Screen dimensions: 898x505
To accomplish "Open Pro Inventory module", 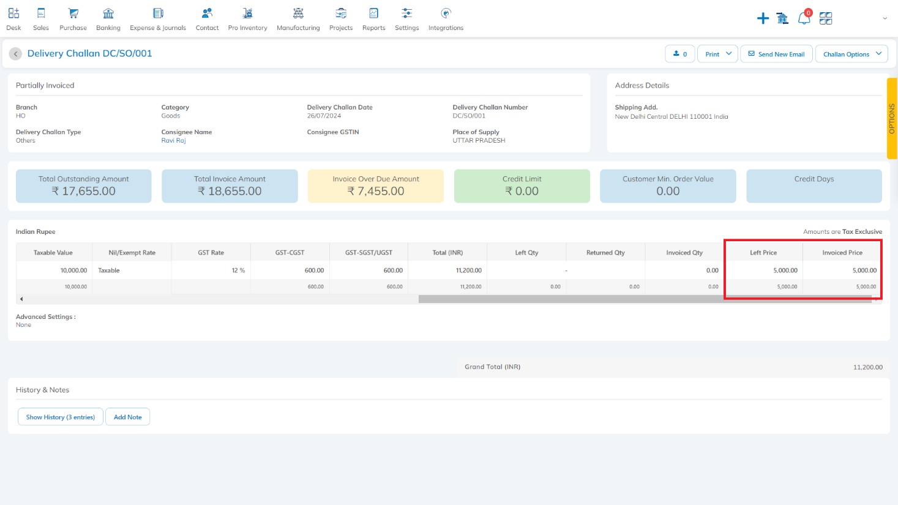I will (247, 20).
